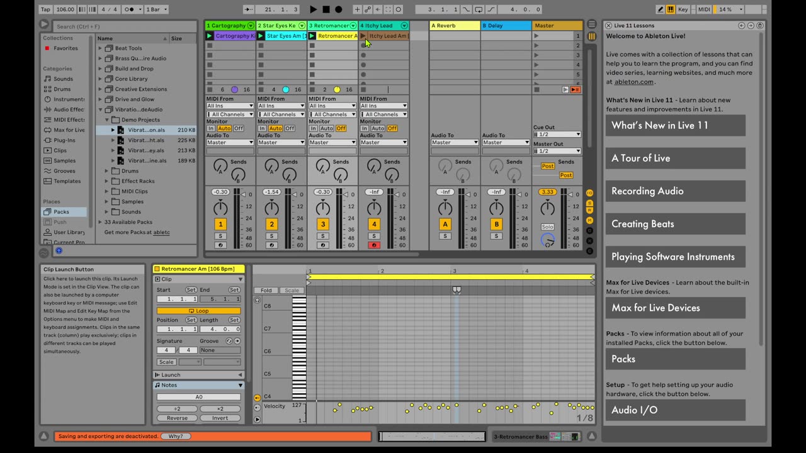This screenshot has height=453, width=806.
Task: Click Stop All Clips button in Master
Action: (536, 89)
